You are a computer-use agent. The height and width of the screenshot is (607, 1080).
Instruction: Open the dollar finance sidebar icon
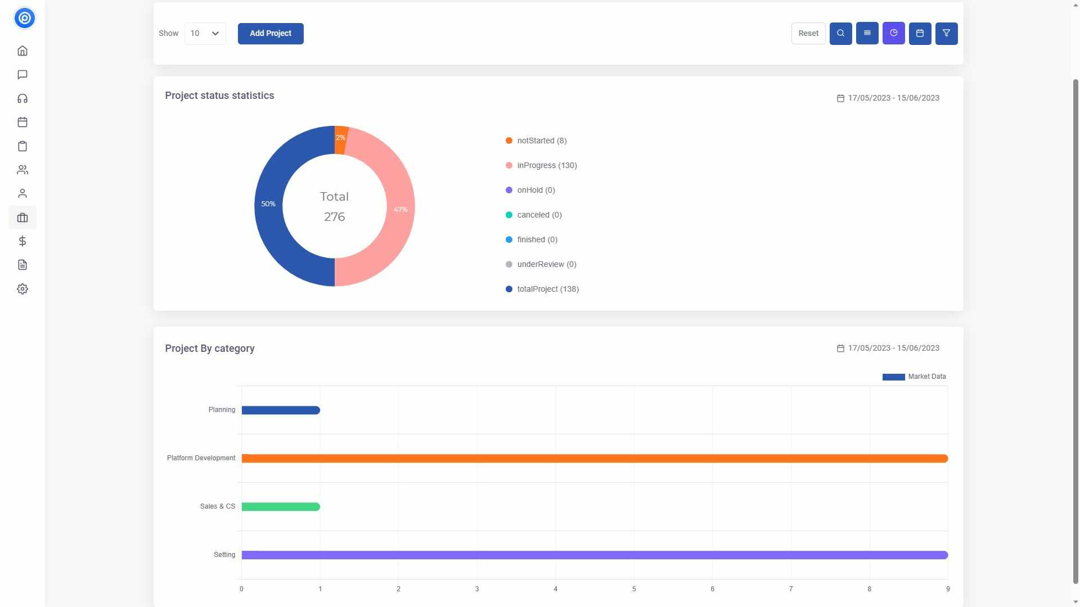(22, 241)
